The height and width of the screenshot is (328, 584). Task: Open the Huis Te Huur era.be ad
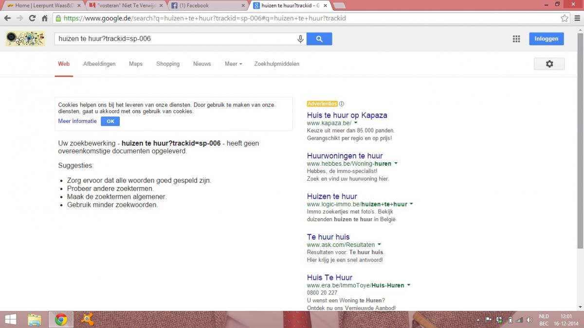click(329, 277)
